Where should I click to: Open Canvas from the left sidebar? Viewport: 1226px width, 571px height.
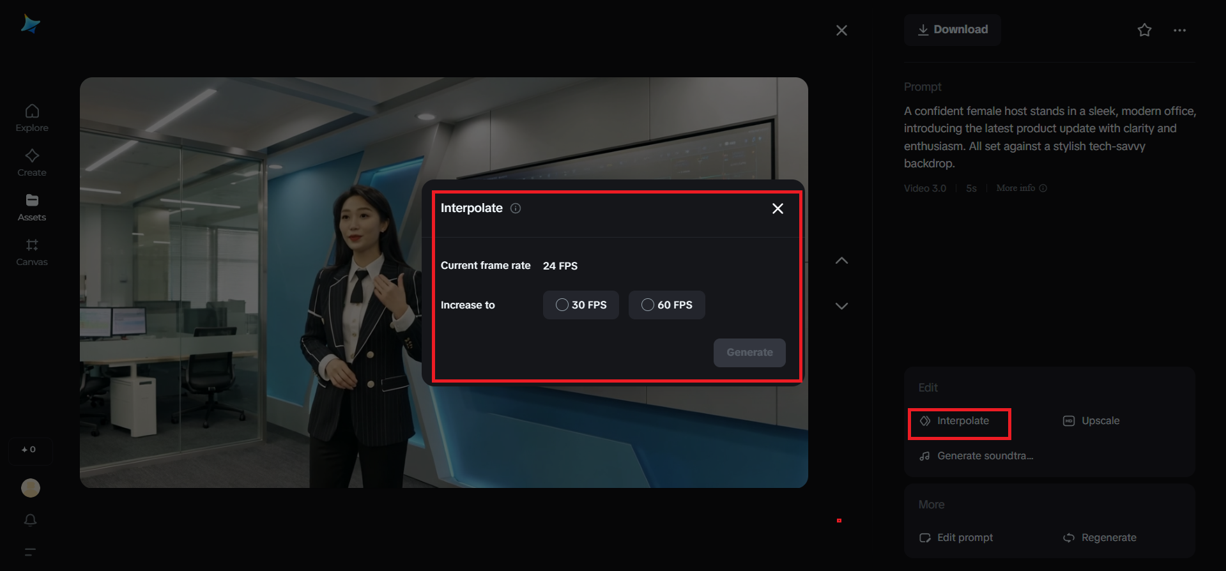tap(32, 252)
